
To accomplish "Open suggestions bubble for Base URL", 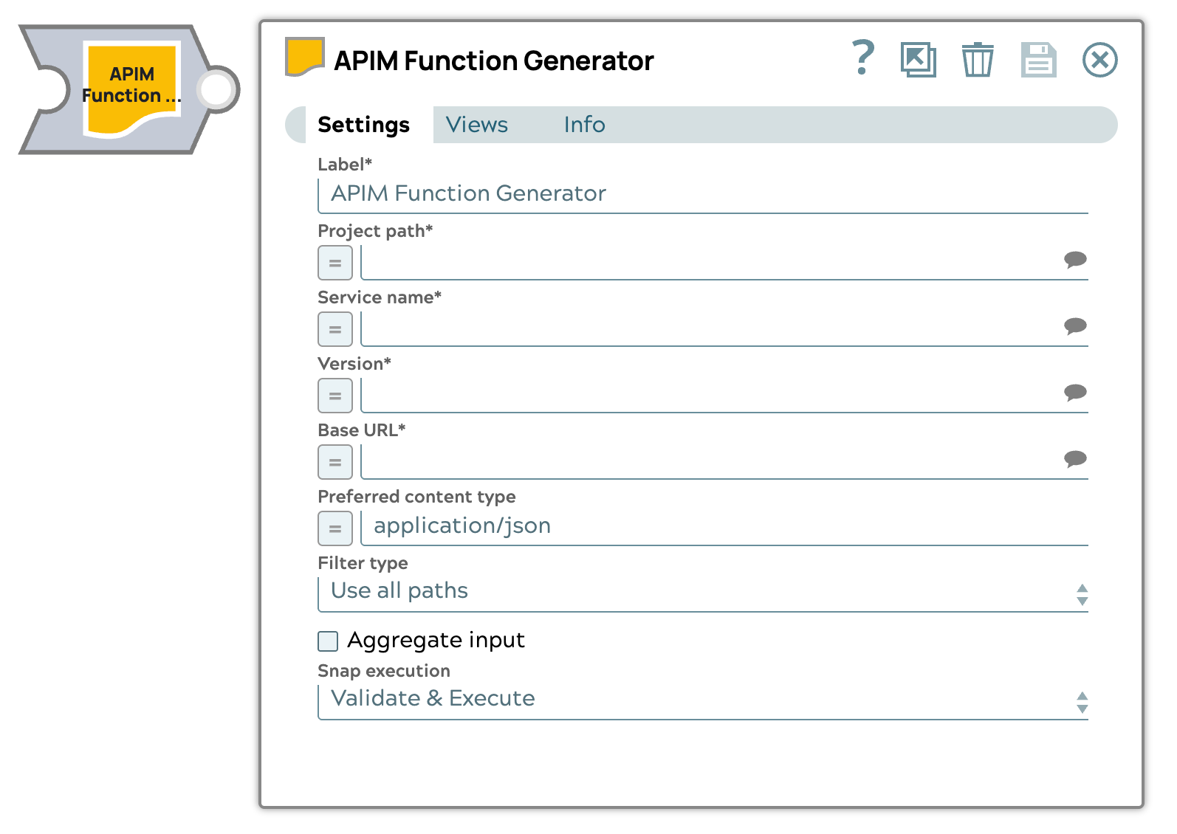I will click(1074, 458).
